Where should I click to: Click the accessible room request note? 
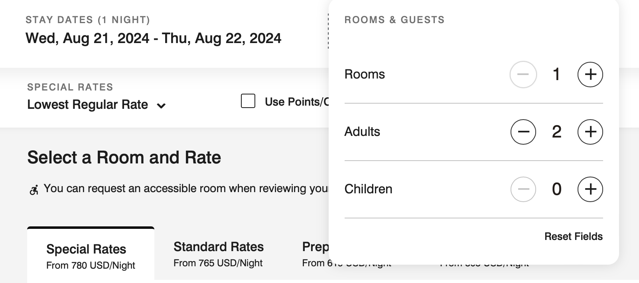185,189
